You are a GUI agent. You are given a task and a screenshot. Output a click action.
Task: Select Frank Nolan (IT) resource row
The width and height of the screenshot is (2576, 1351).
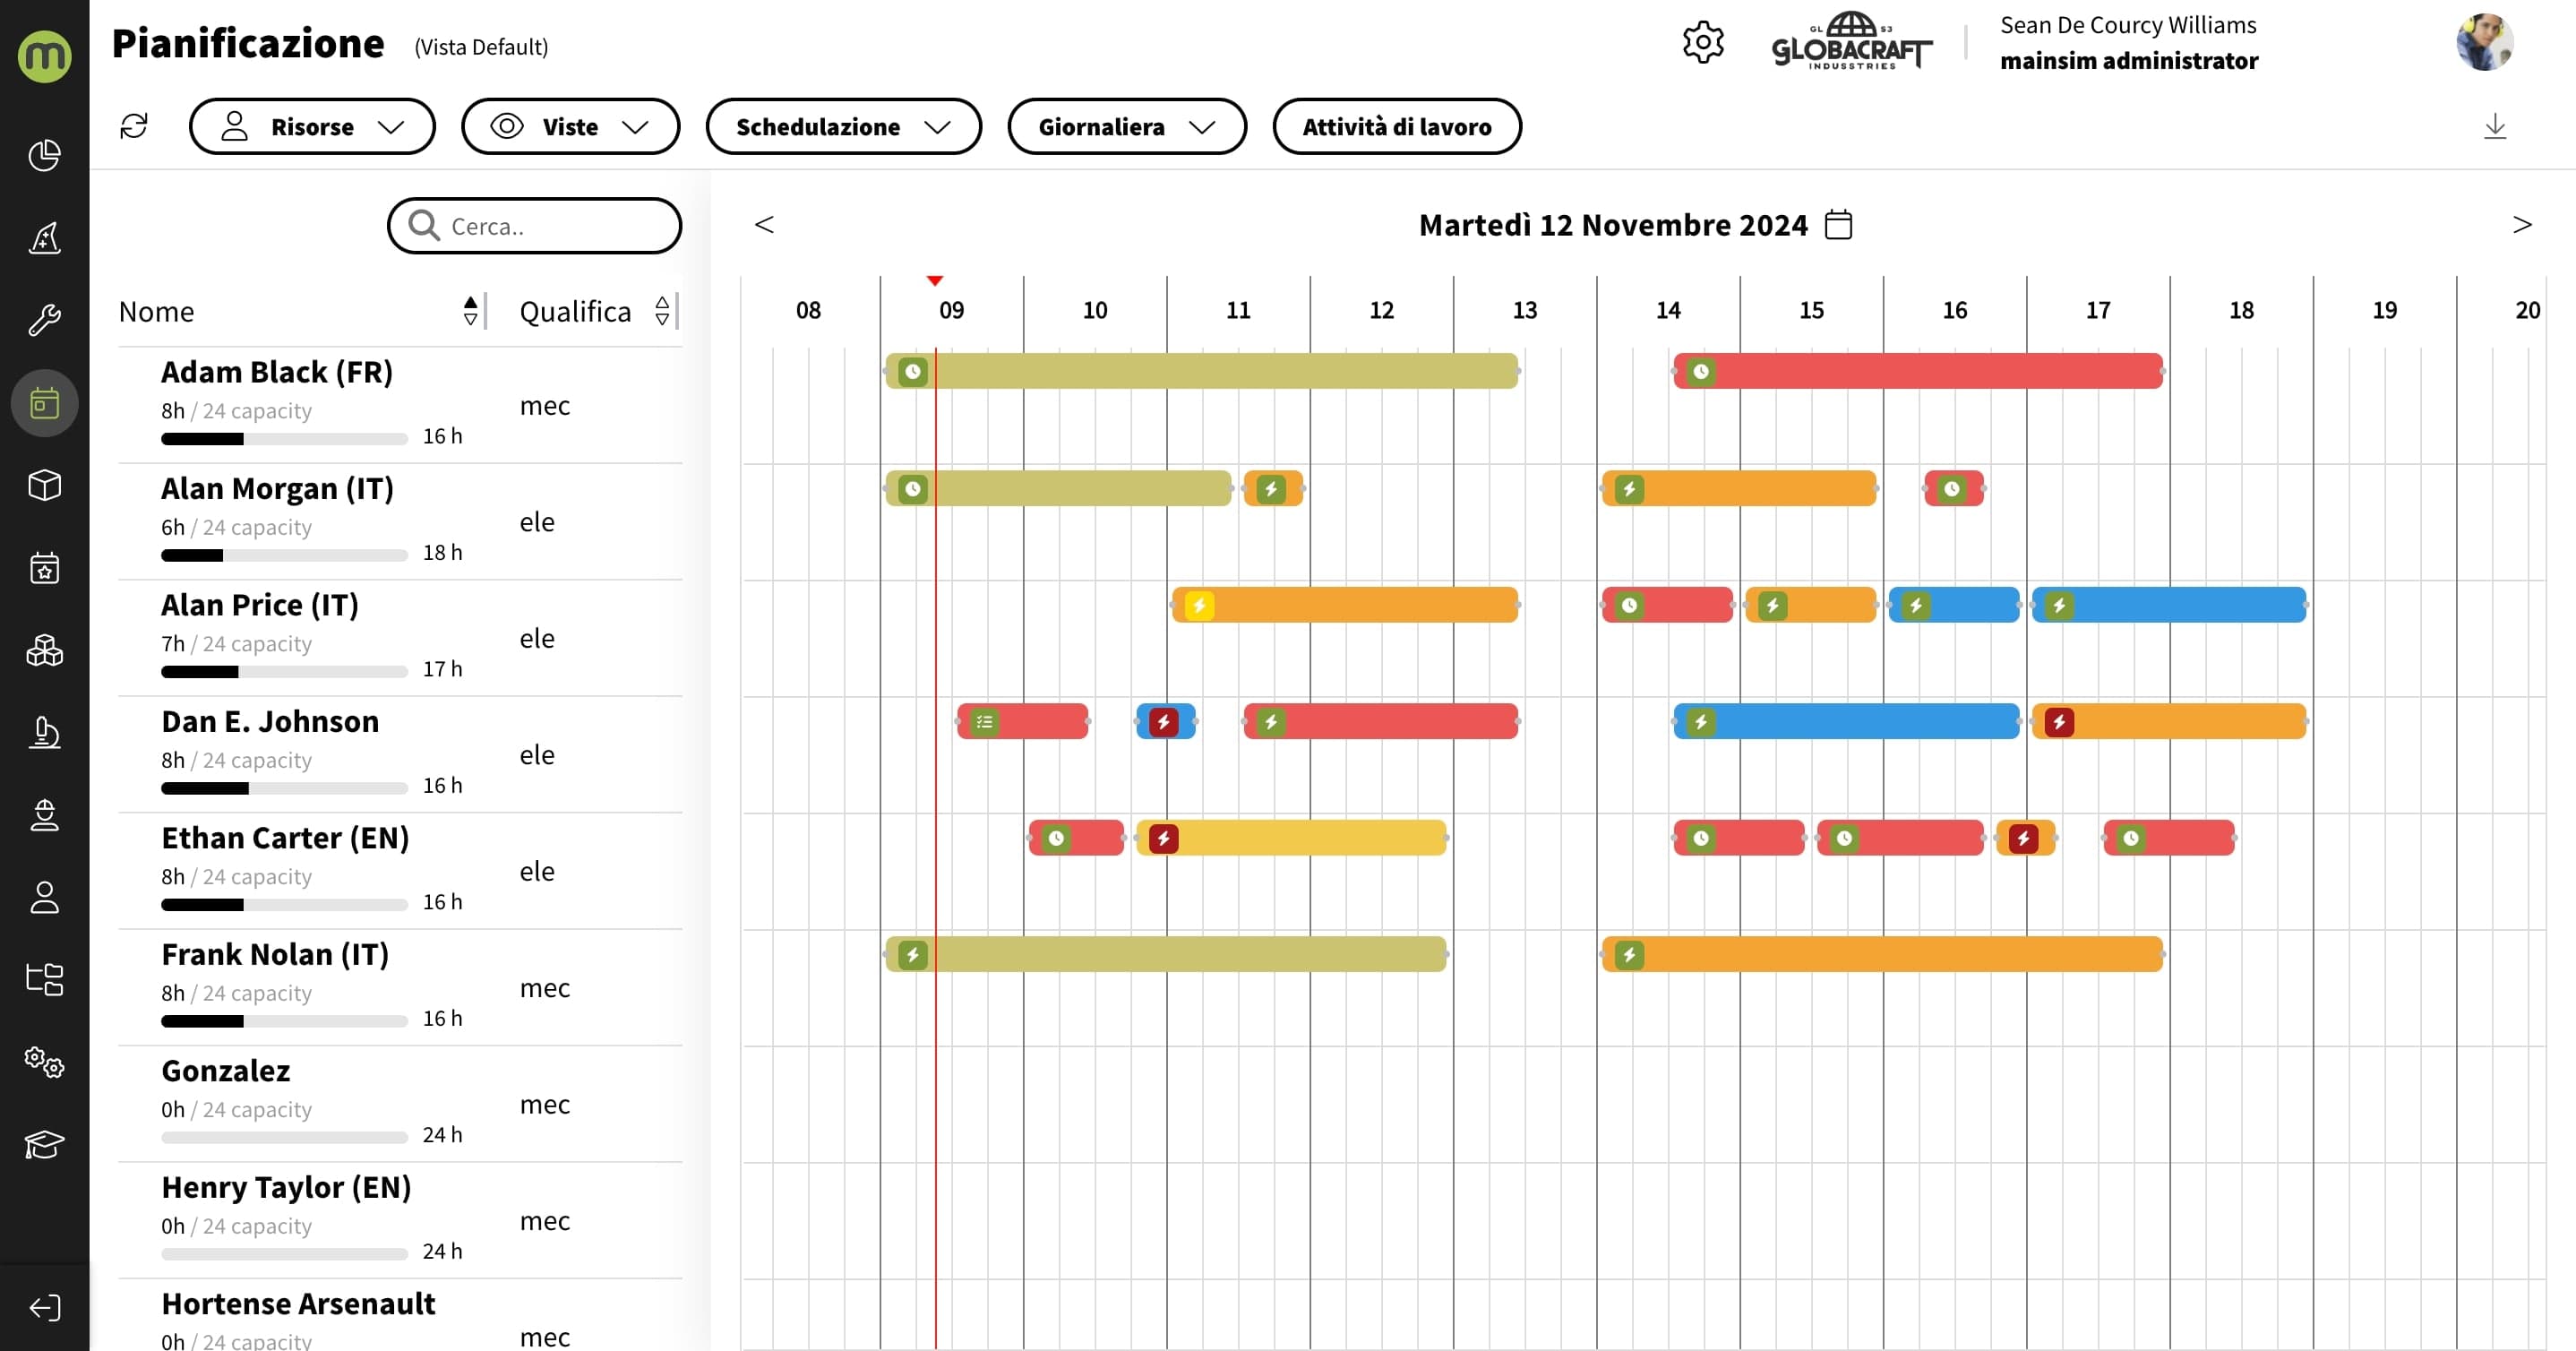point(400,987)
